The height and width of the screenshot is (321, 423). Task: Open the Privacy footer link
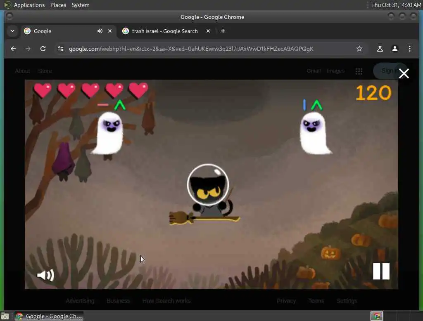pos(286,301)
